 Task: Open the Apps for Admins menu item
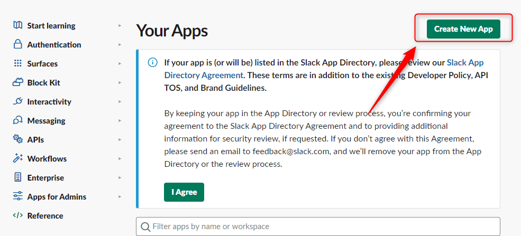point(57,196)
